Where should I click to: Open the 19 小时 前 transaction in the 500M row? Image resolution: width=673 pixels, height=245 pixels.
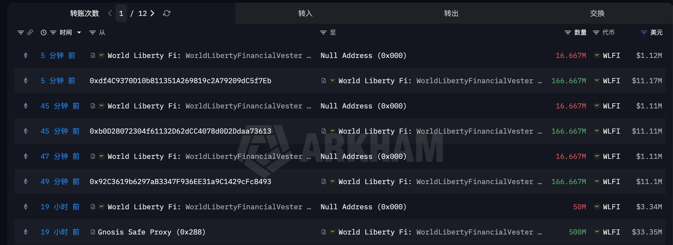point(60,232)
